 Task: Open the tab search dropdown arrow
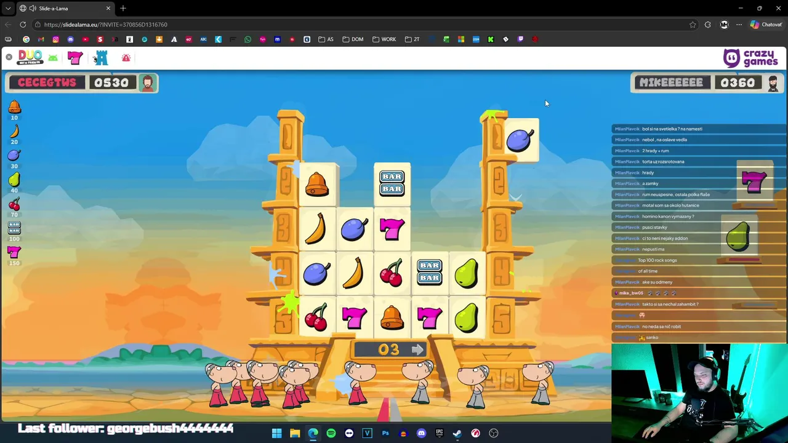8,9
